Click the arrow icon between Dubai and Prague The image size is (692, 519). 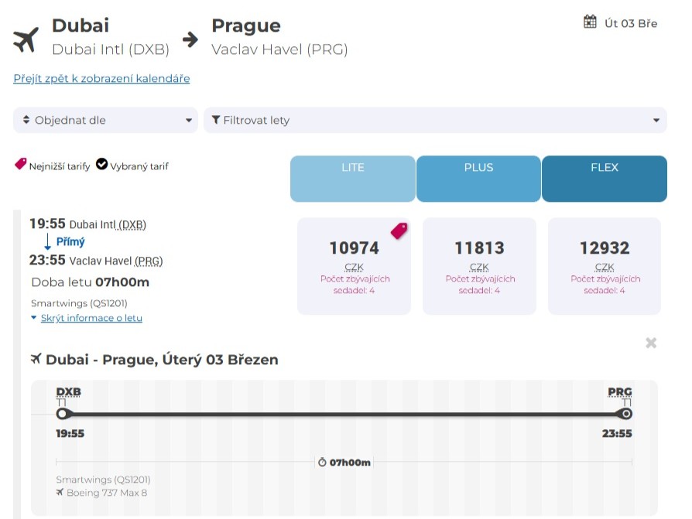(x=190, y=39)
